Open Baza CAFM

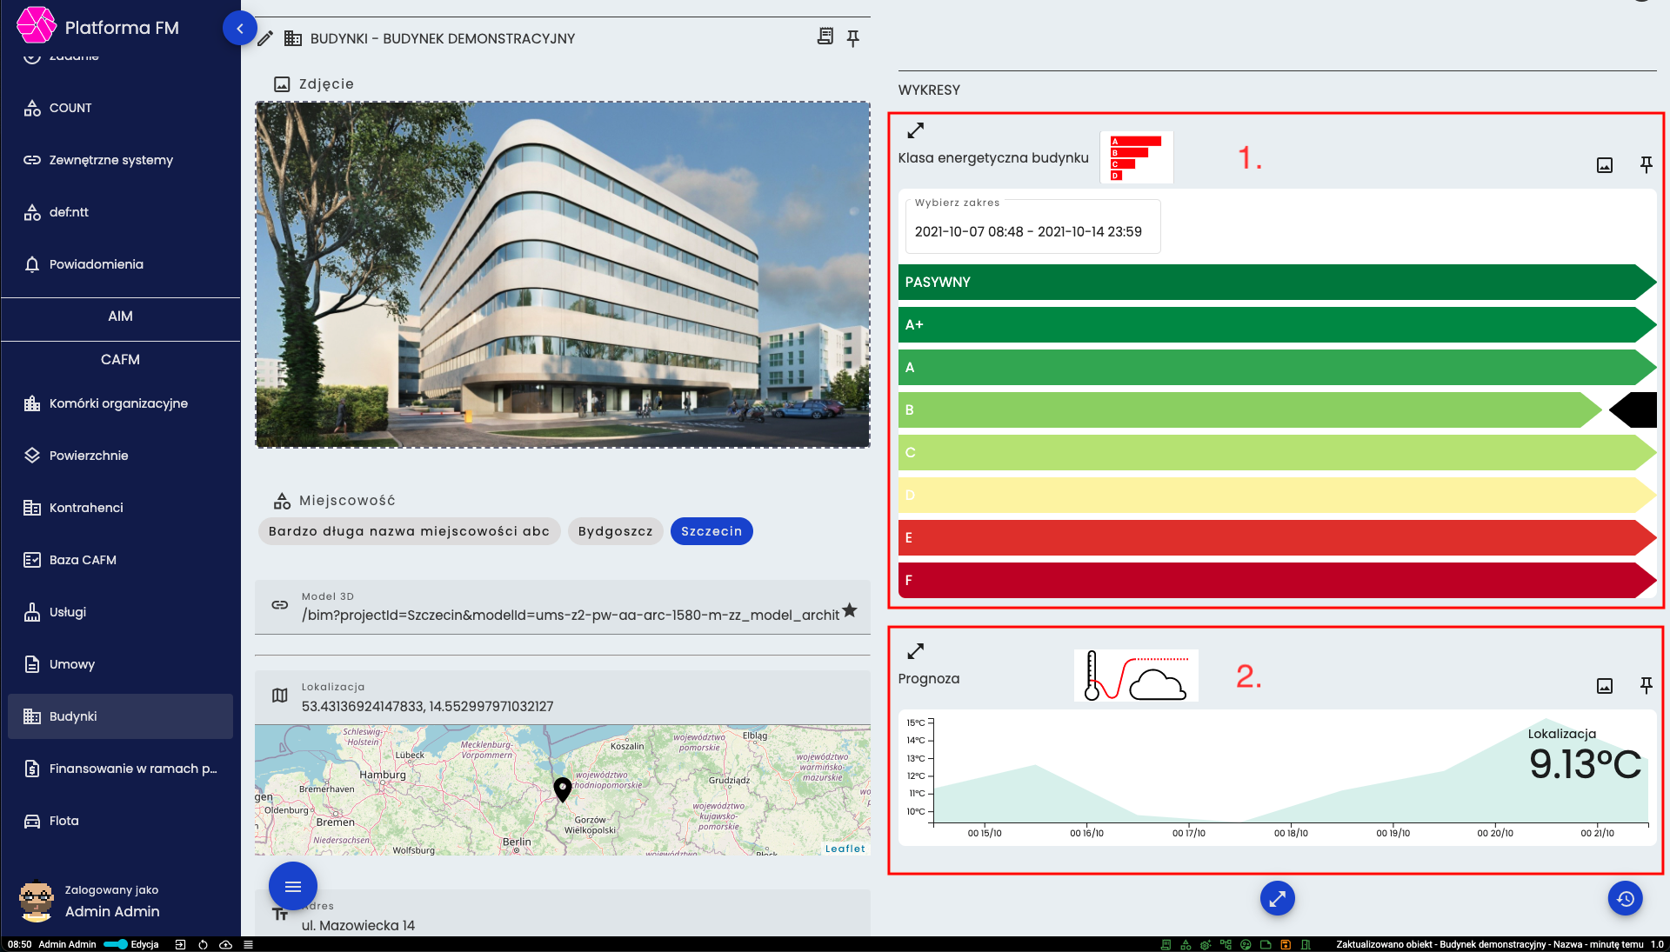pos(121,560)
